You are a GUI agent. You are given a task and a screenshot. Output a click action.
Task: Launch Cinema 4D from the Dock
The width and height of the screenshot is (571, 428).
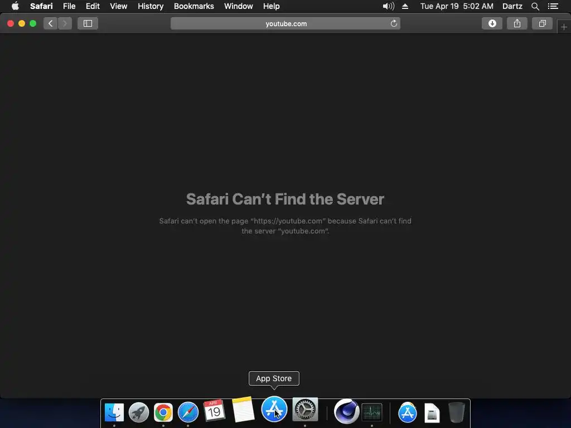click(x=346, y=411)
